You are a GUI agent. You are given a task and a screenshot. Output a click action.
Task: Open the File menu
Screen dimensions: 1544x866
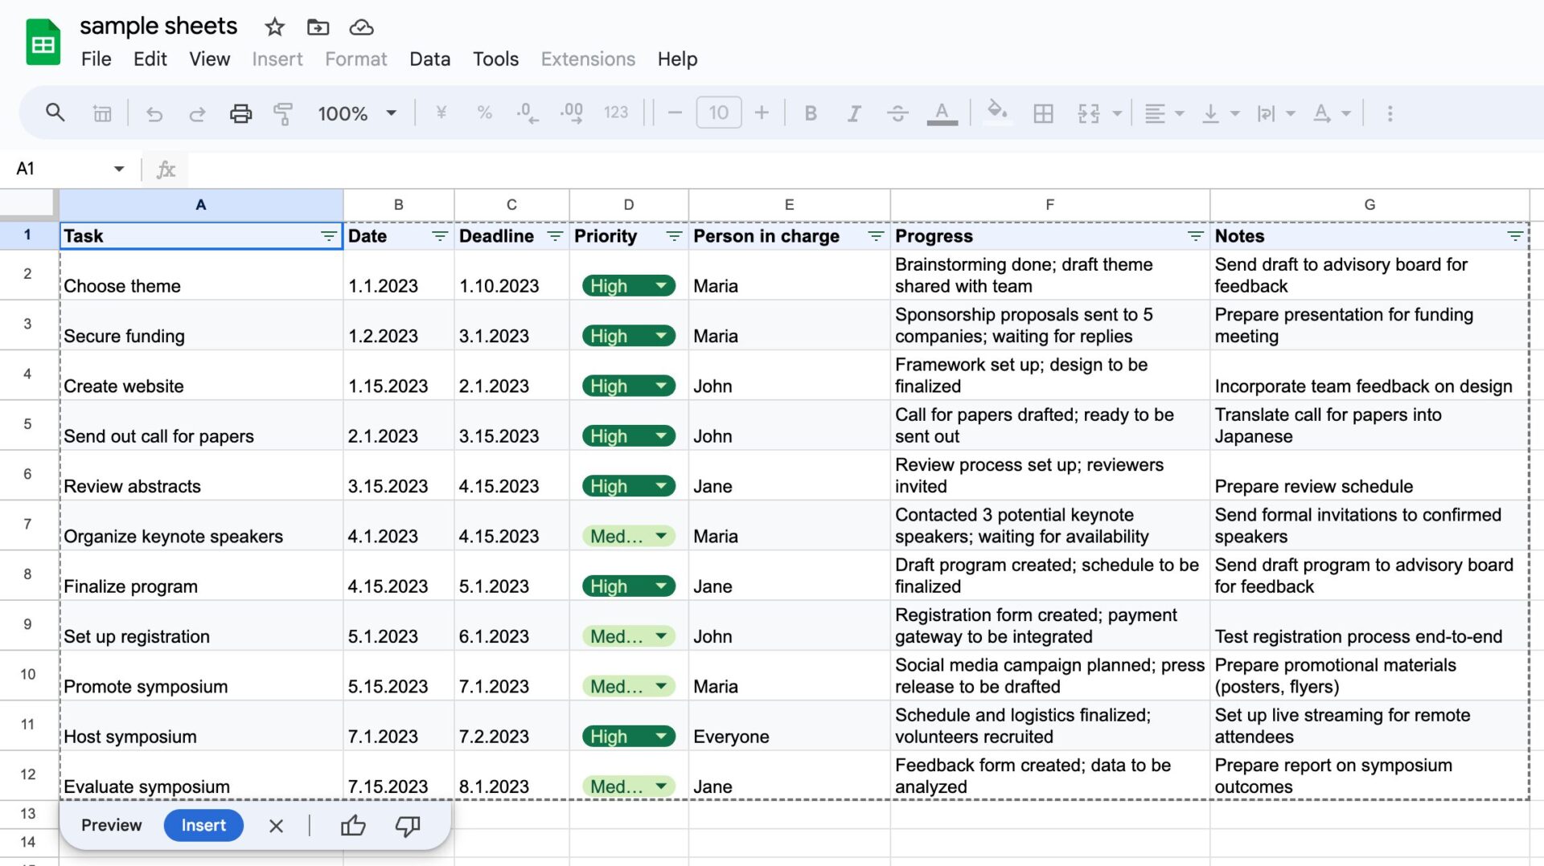pyautogui.click(x=96, y=59)
